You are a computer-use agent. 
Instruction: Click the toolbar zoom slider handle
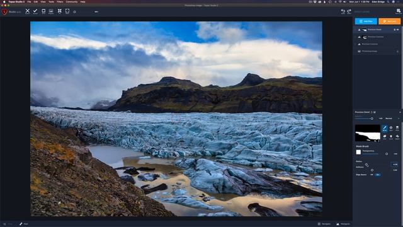74,12
